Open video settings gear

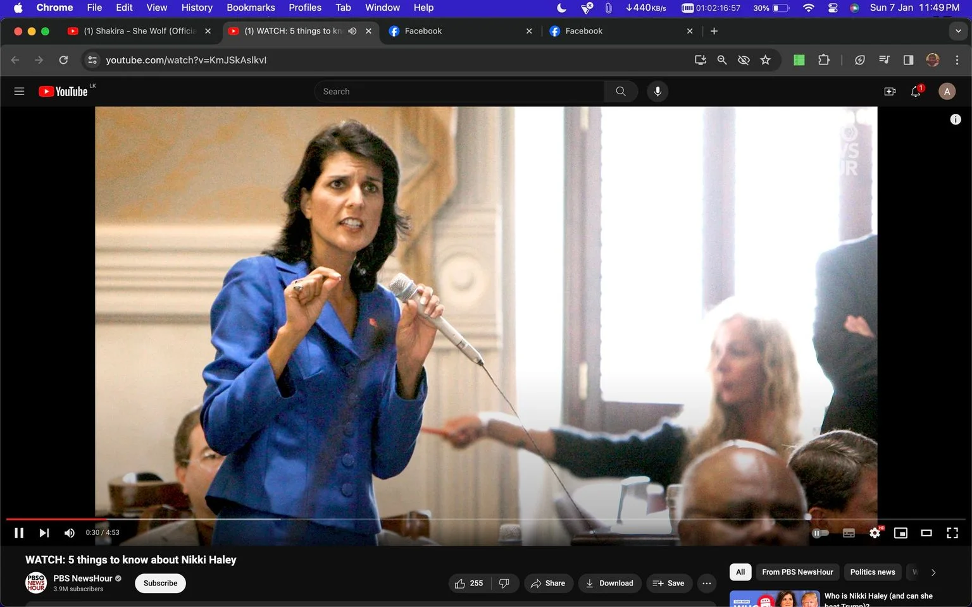[x=875, y=533]
